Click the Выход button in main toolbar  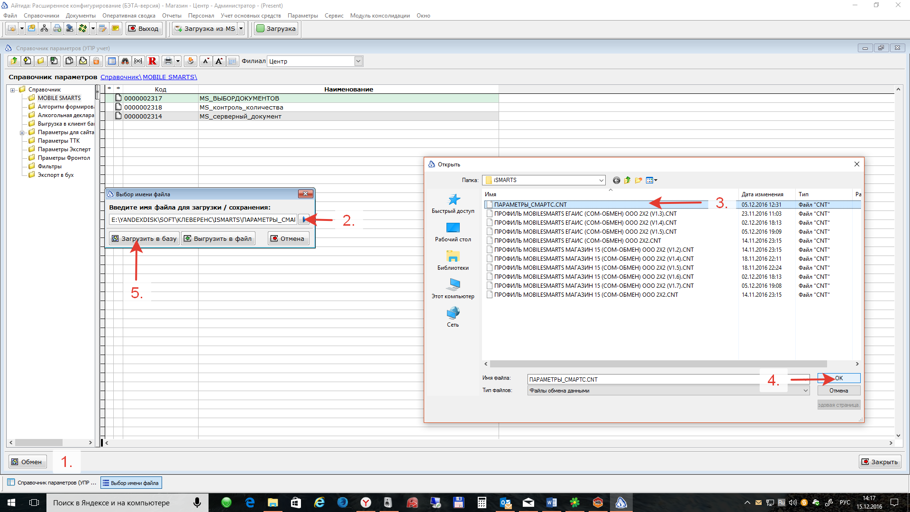click(144, 28)
